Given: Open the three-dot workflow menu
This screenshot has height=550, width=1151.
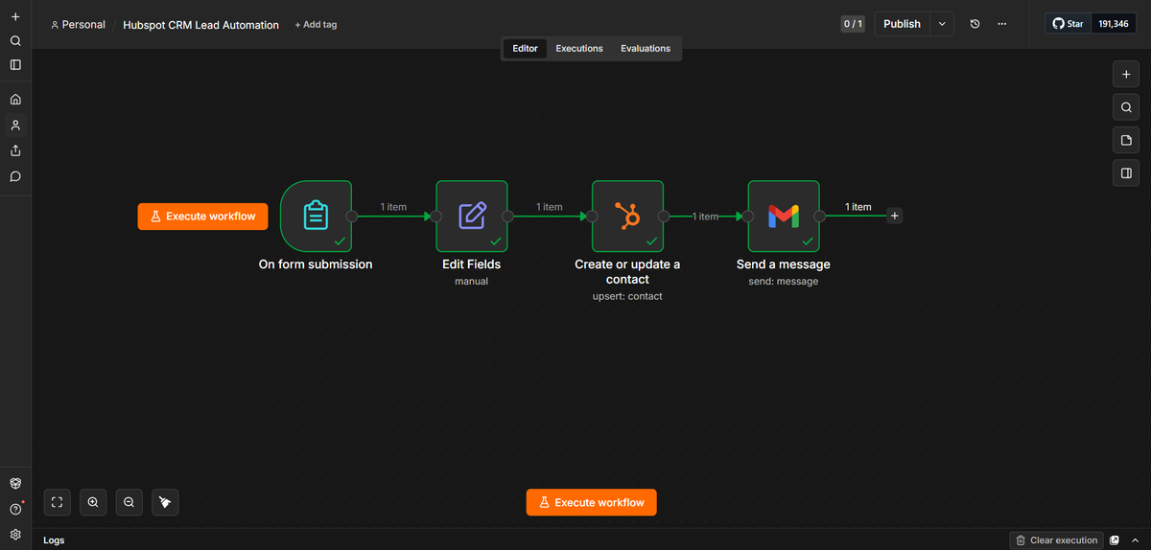Looking at the screenshot, I should pyautogui.click(x=1001, y=24).
